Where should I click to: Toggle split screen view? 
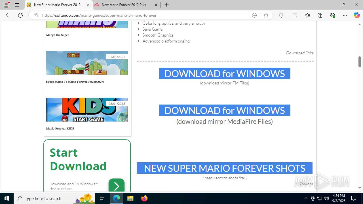[x=295, y=15]
